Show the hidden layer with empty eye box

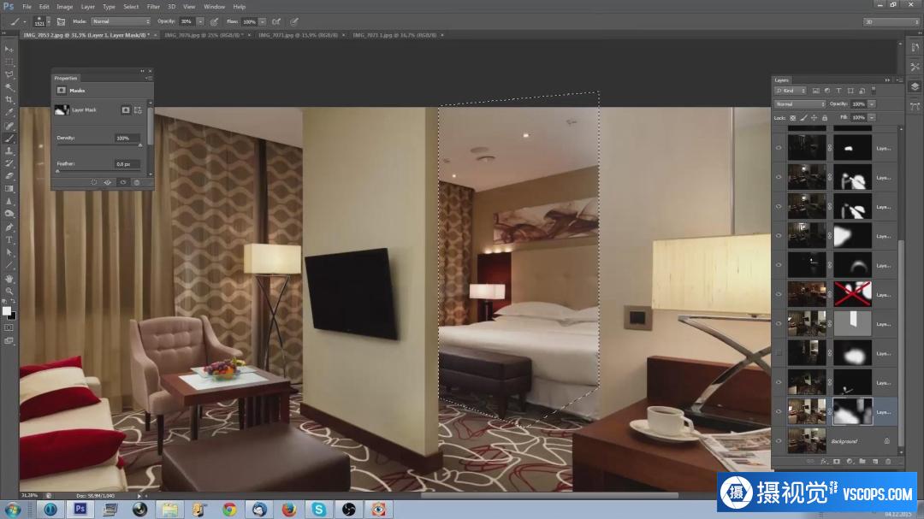[779, 353]
